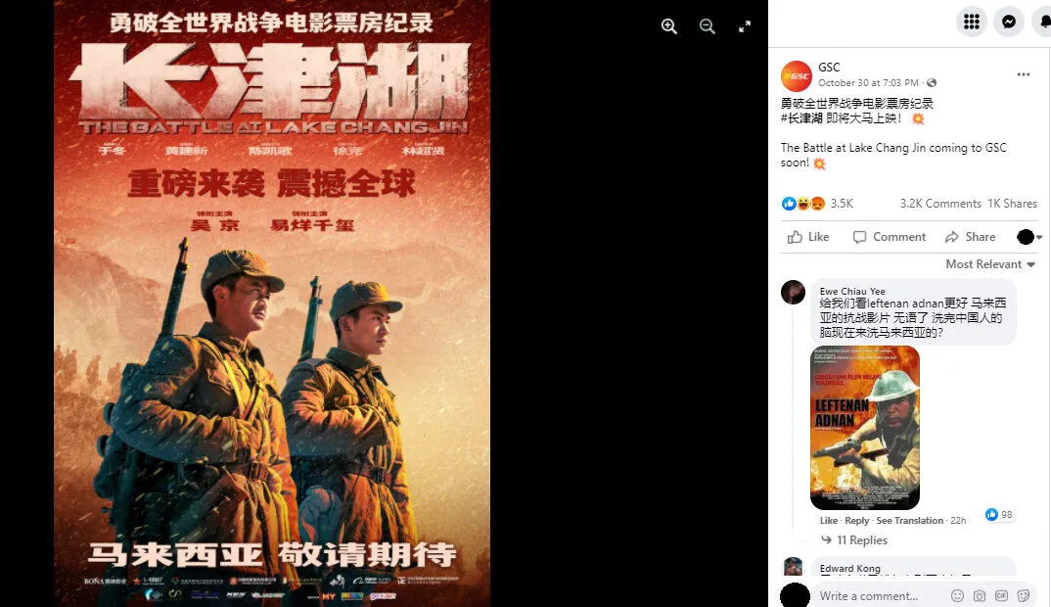Add a sticker to comment

point(1023,595)
